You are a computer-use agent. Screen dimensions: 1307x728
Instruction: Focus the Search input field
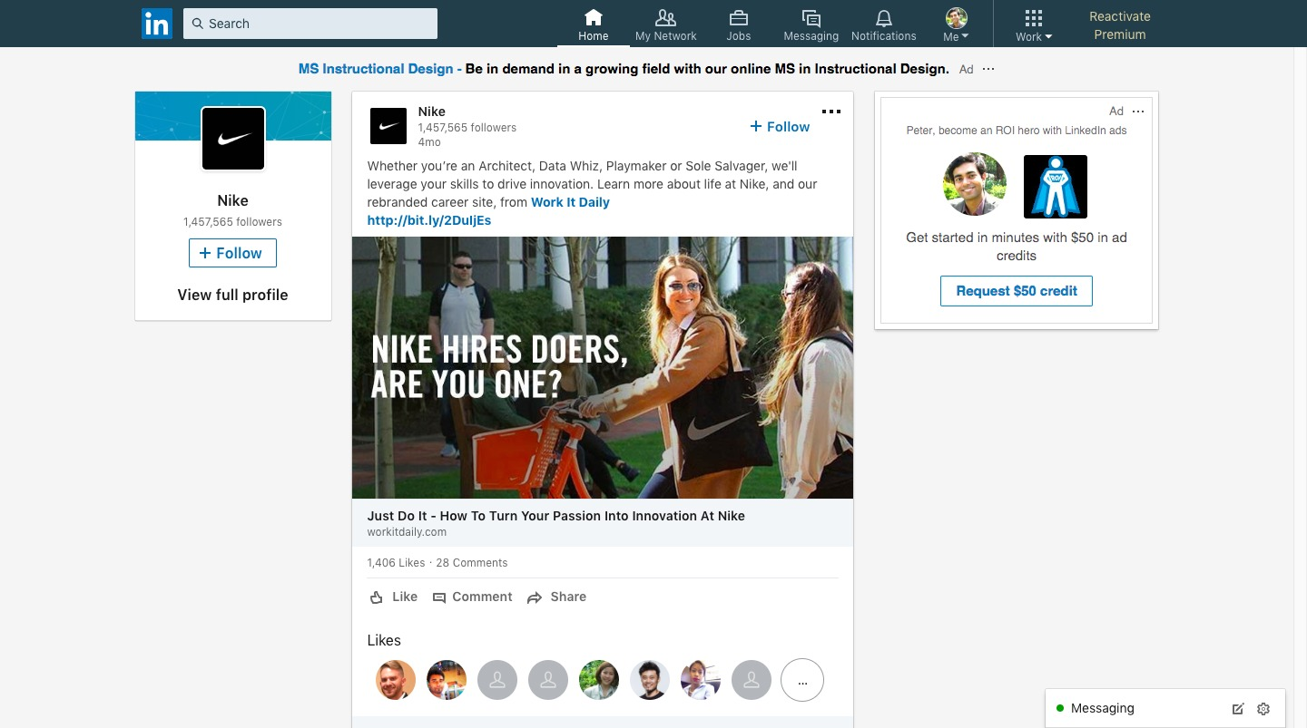coord(310,24)
